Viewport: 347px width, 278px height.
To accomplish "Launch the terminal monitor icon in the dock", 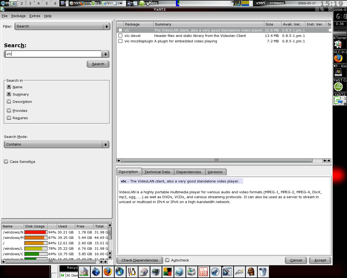I will tap(156, 271).
